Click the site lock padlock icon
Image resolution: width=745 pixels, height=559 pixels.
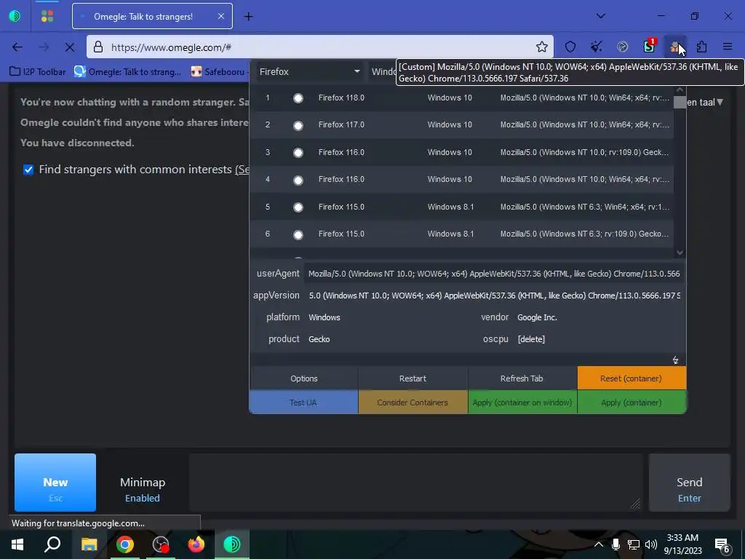98,47
